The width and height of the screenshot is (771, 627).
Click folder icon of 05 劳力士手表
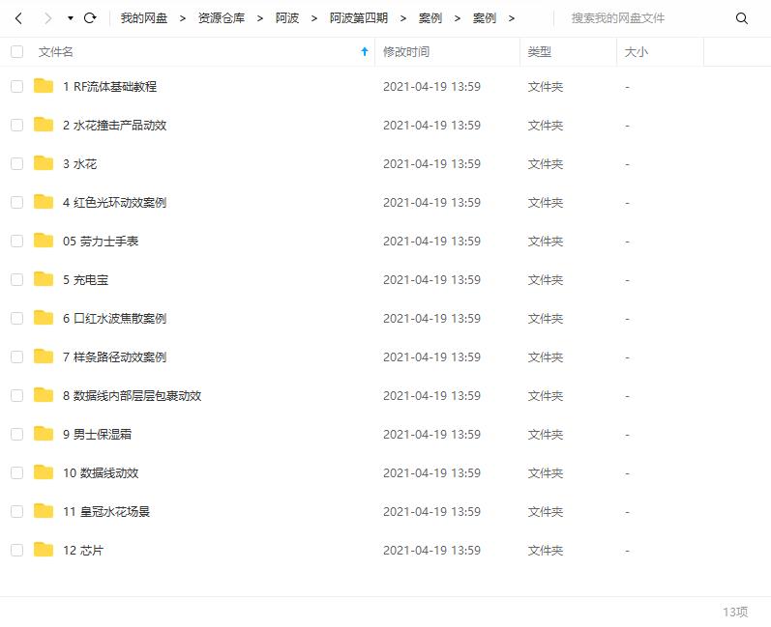tap(44, 241)
